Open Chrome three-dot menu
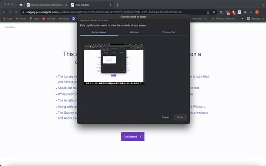The image size is (266, 166). point(263,12)
